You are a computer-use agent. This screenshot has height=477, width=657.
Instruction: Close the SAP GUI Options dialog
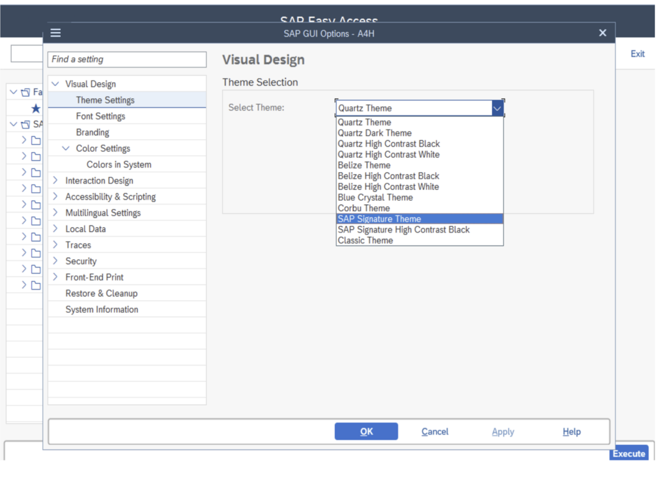click(x=602, y=33)
